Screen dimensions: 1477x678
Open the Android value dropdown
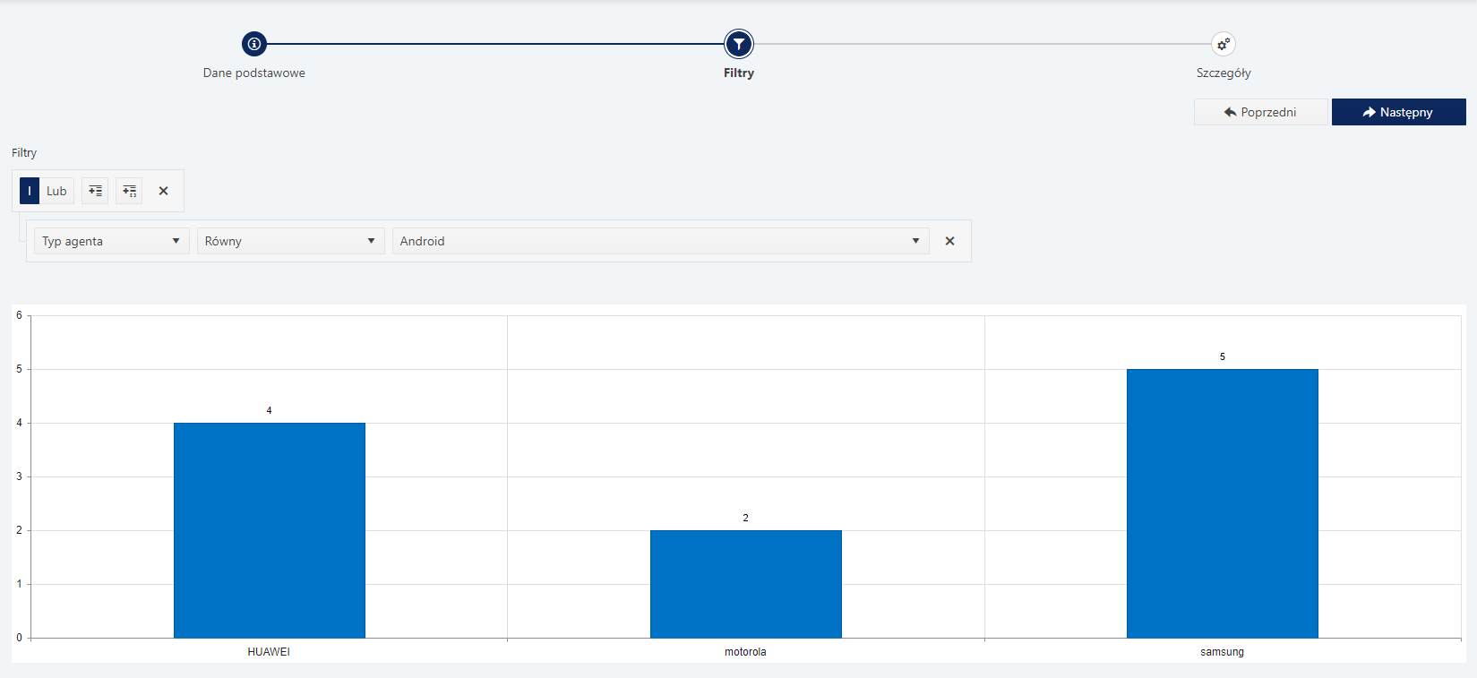tap(660, 241)
